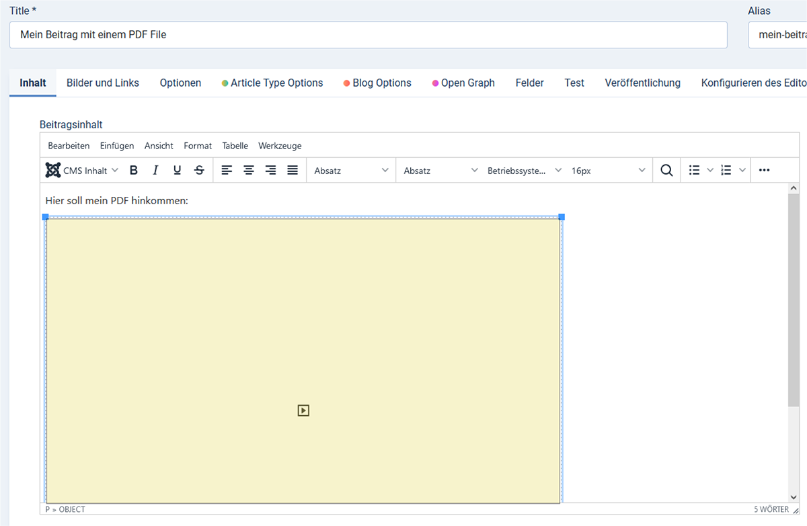
Task: Show more toolbar options (three dots)
Action: pos(764,171)
